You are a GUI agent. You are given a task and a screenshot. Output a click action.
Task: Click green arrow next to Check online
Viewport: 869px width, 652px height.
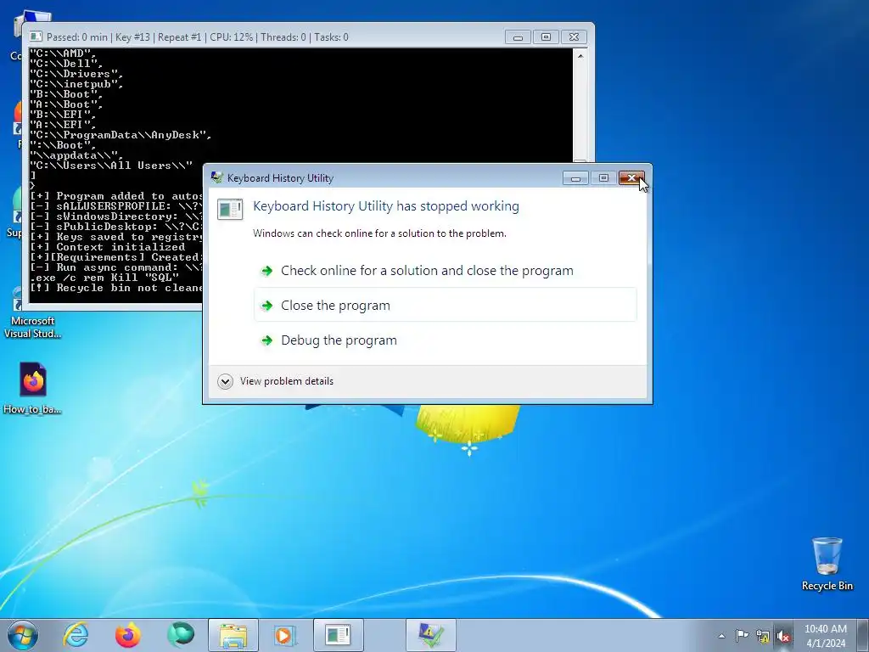click(x=267, y=271)
